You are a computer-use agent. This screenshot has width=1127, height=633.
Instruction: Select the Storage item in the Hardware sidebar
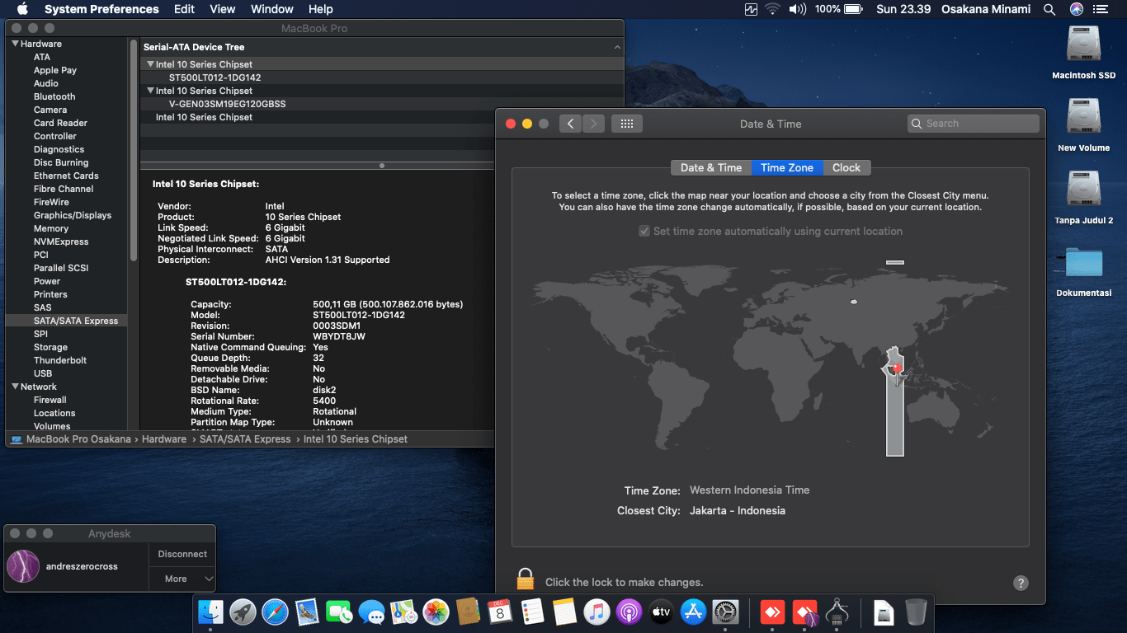tap(50, 347)
